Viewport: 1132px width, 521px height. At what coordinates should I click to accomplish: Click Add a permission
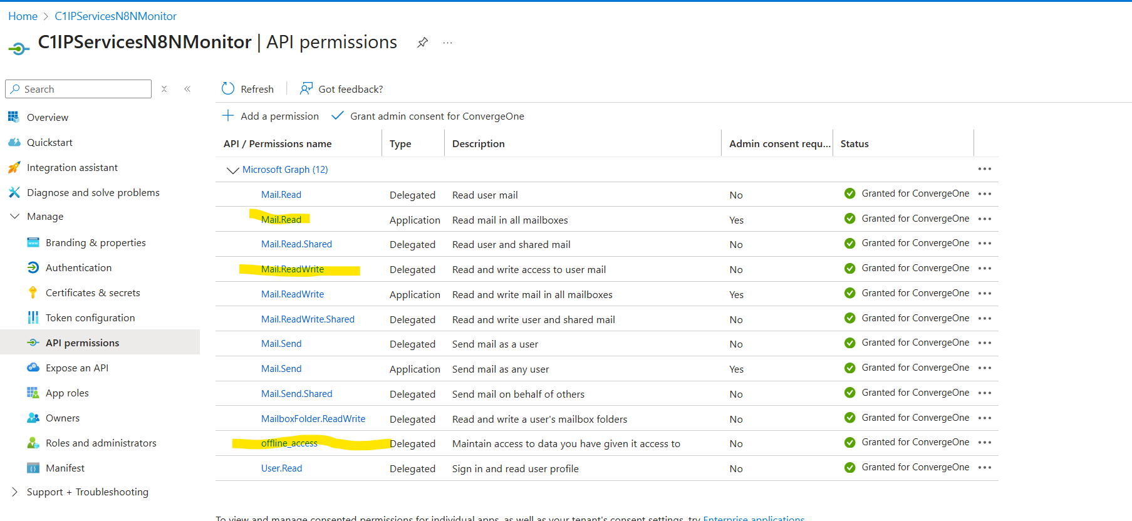[271, 116]
